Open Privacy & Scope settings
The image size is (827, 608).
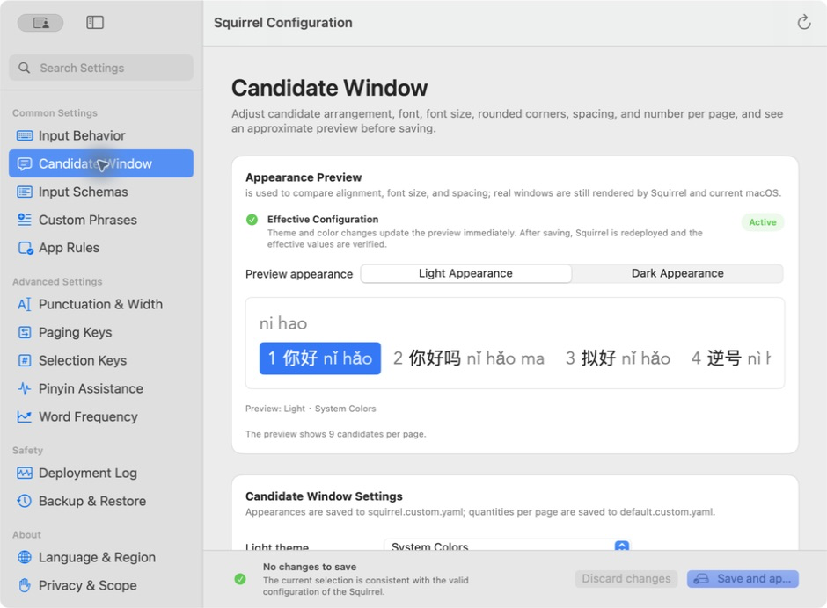pos(101,585)
